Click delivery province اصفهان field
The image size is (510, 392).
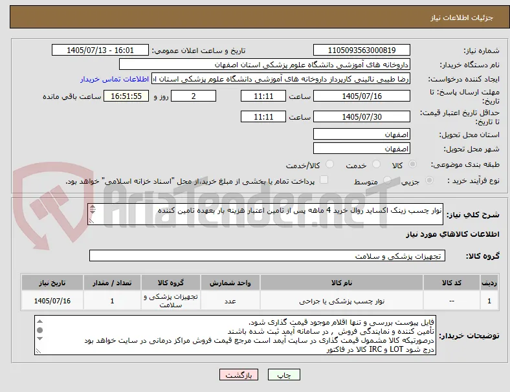[361, 135]
